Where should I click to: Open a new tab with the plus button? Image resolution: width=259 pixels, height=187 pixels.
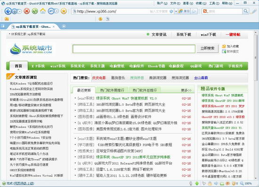point(64,26)
